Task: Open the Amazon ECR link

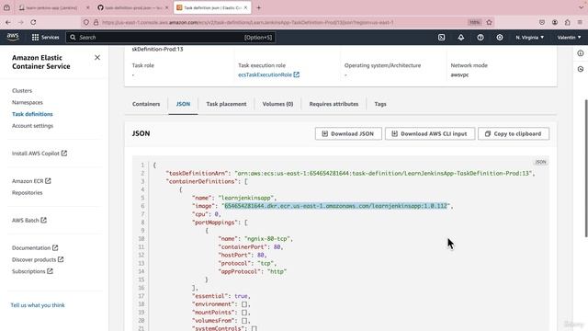Action: pyautogui.click(x=31, y=181)
